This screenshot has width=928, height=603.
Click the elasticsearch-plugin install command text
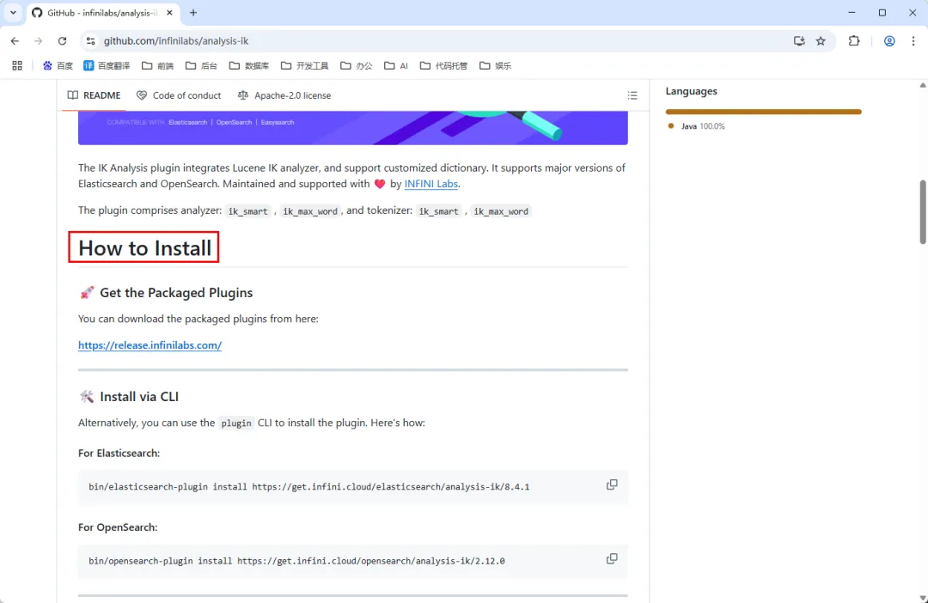click(x=309, y=487)
